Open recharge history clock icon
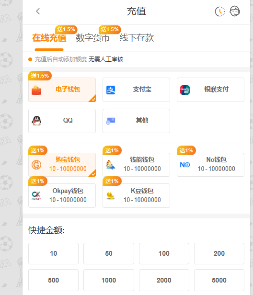The image size is (253, 295). [219, 11]
